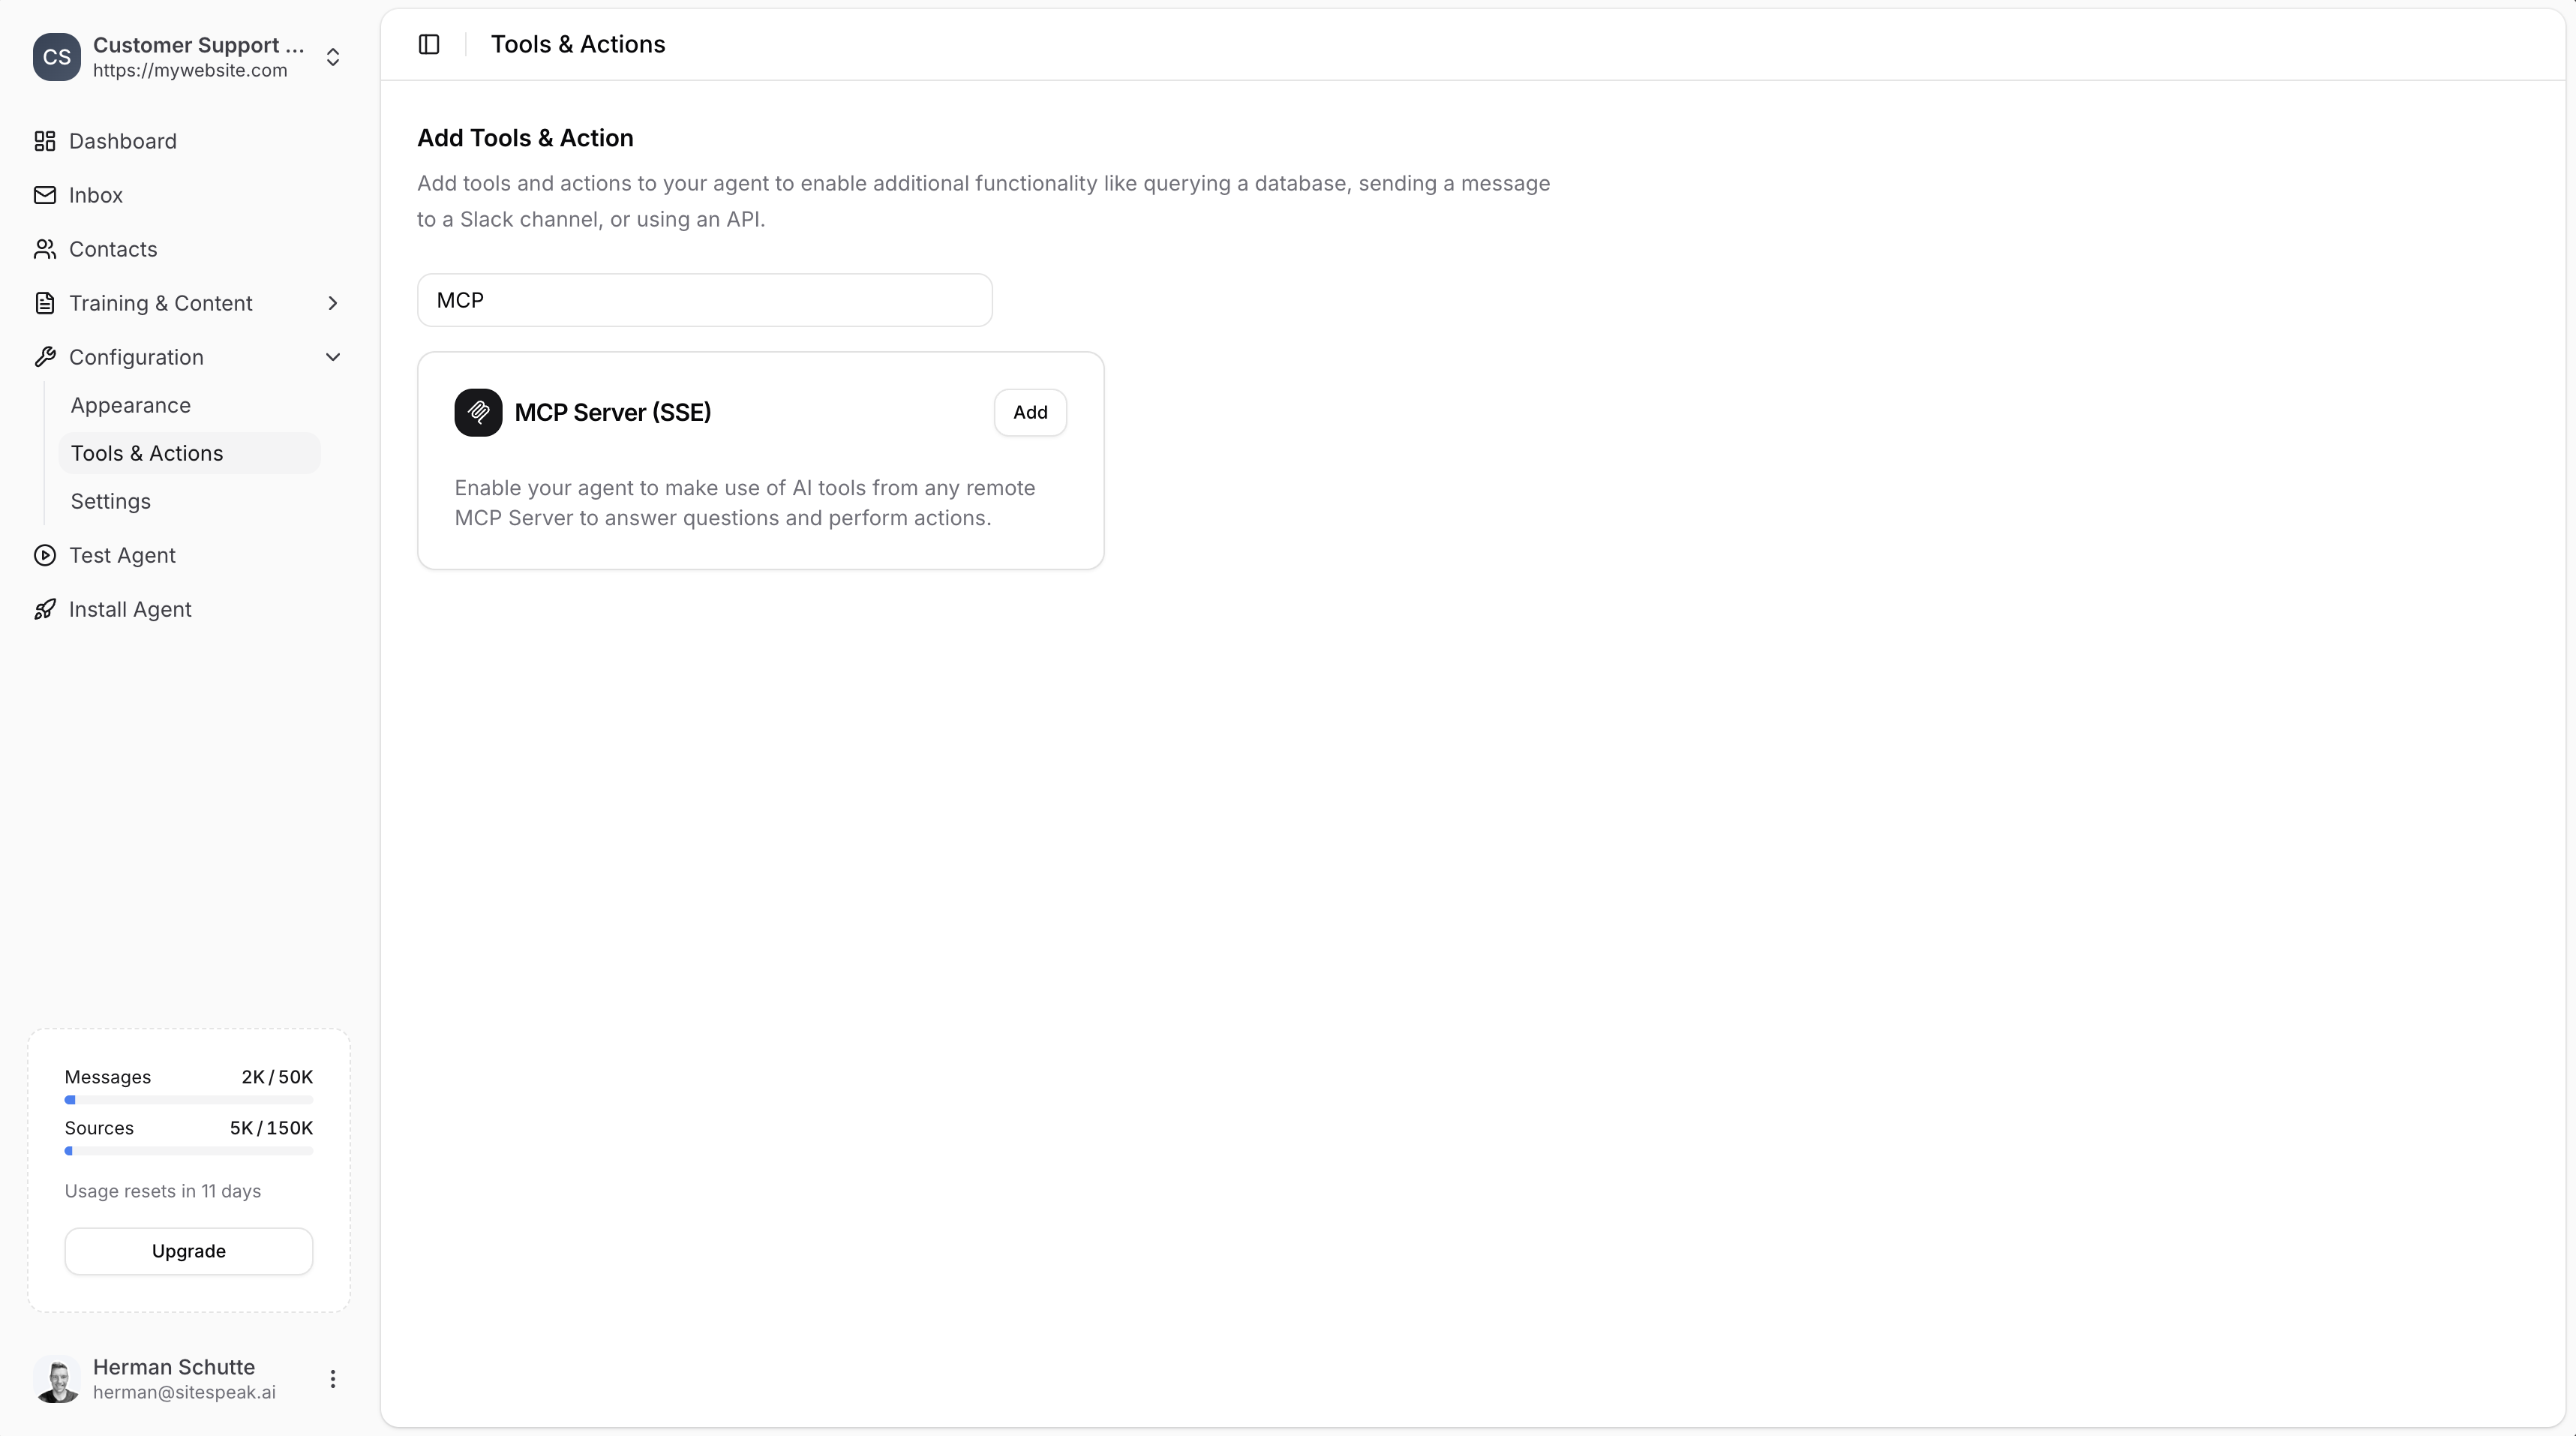Click the Dashboard grid icon
Screen dimensions: 2576x1436
(x=45, y=141)
